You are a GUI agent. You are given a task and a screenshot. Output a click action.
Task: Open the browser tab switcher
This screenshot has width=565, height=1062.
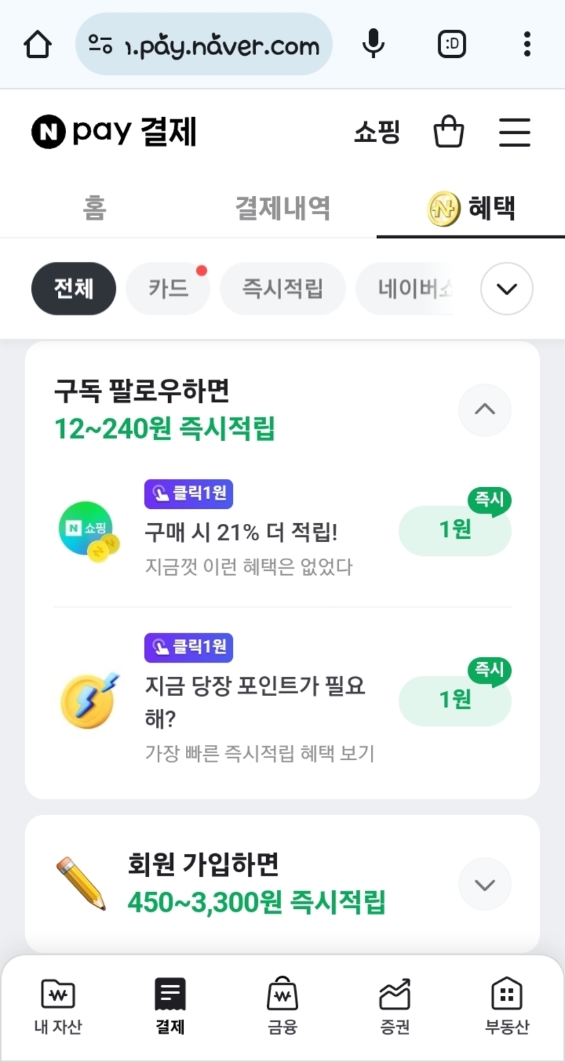click(451, 45)
